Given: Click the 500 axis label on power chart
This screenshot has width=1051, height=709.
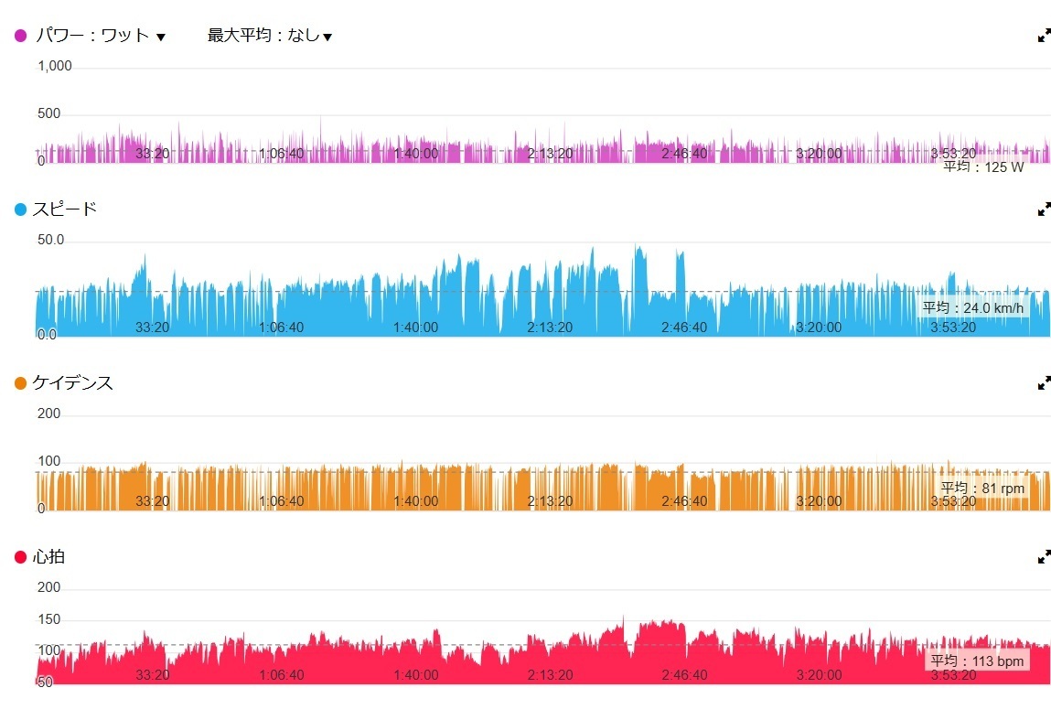Looking at the screenshot, I should 48,113.
